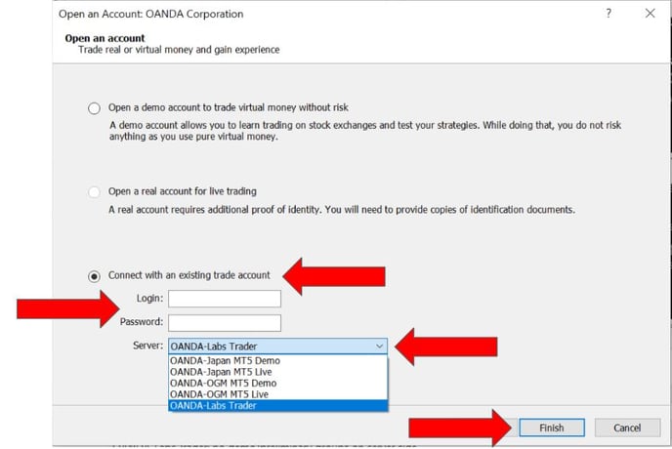
Task: Open the Server combo box dropdown arrow
Action: click(x=379, y=347)
